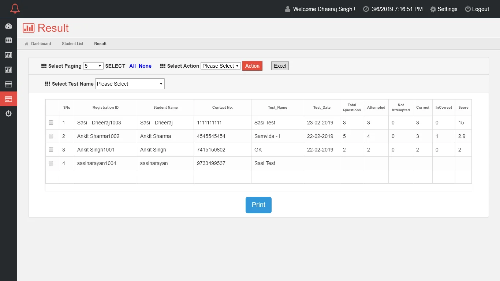Click contact number 7415150602
Image resolution: width=500 pixels, height=281 pixels.
(x=211, y=150)
